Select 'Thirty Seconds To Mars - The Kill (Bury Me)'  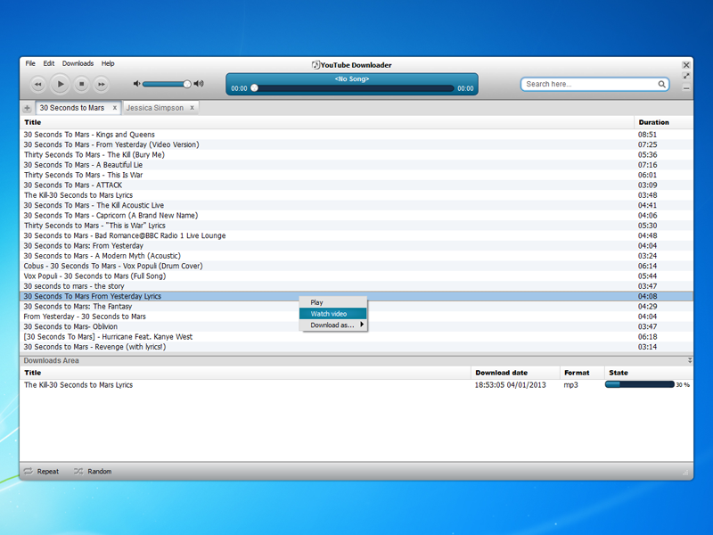[x=356, y=154]
